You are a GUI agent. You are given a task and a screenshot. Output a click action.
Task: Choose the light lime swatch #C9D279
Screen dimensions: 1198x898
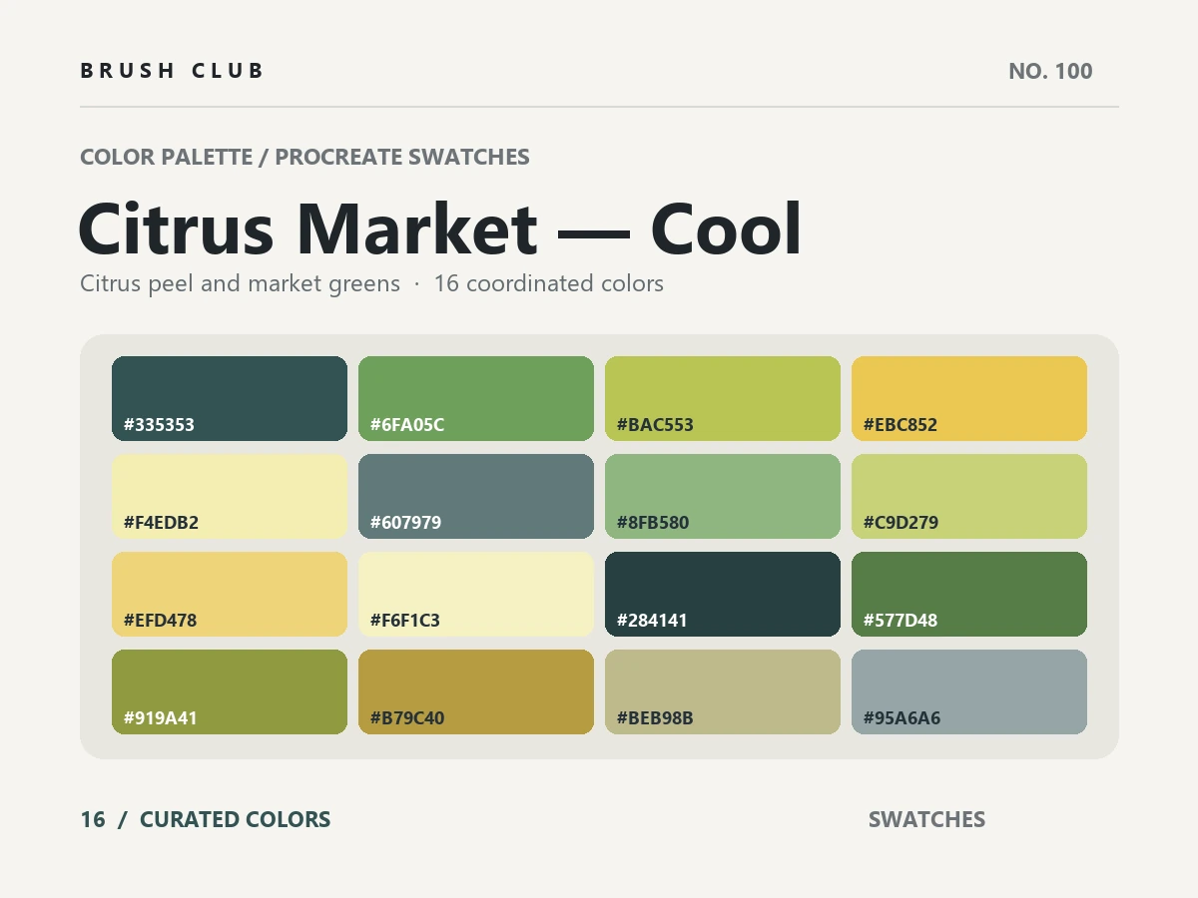click(969, 497)
